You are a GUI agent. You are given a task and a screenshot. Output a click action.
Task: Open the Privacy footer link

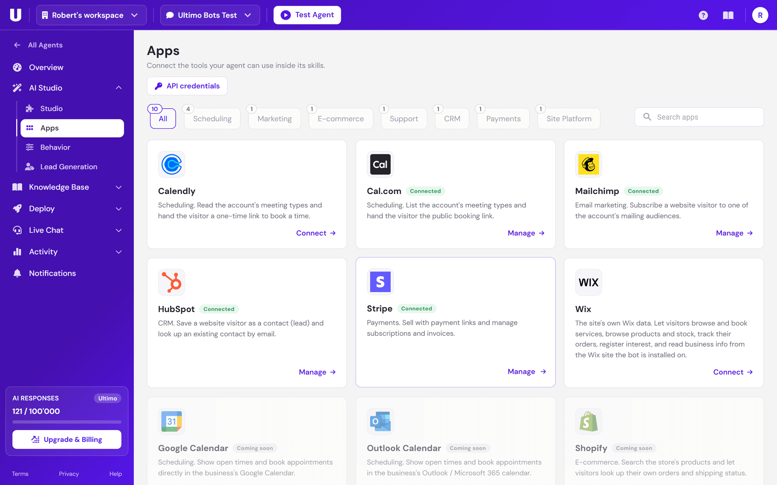pos(69,474)
